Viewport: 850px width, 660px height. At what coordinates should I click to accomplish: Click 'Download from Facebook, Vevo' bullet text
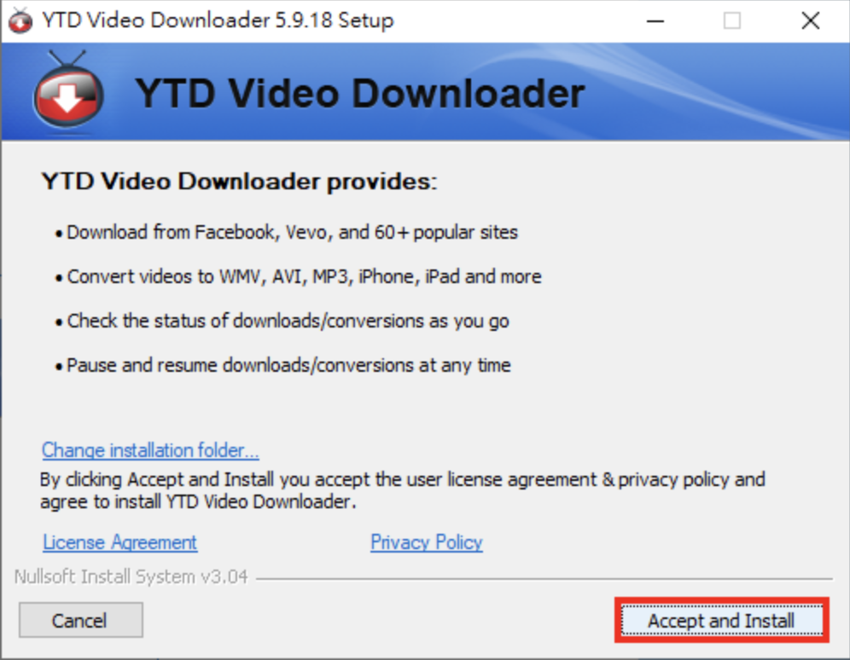292,232
